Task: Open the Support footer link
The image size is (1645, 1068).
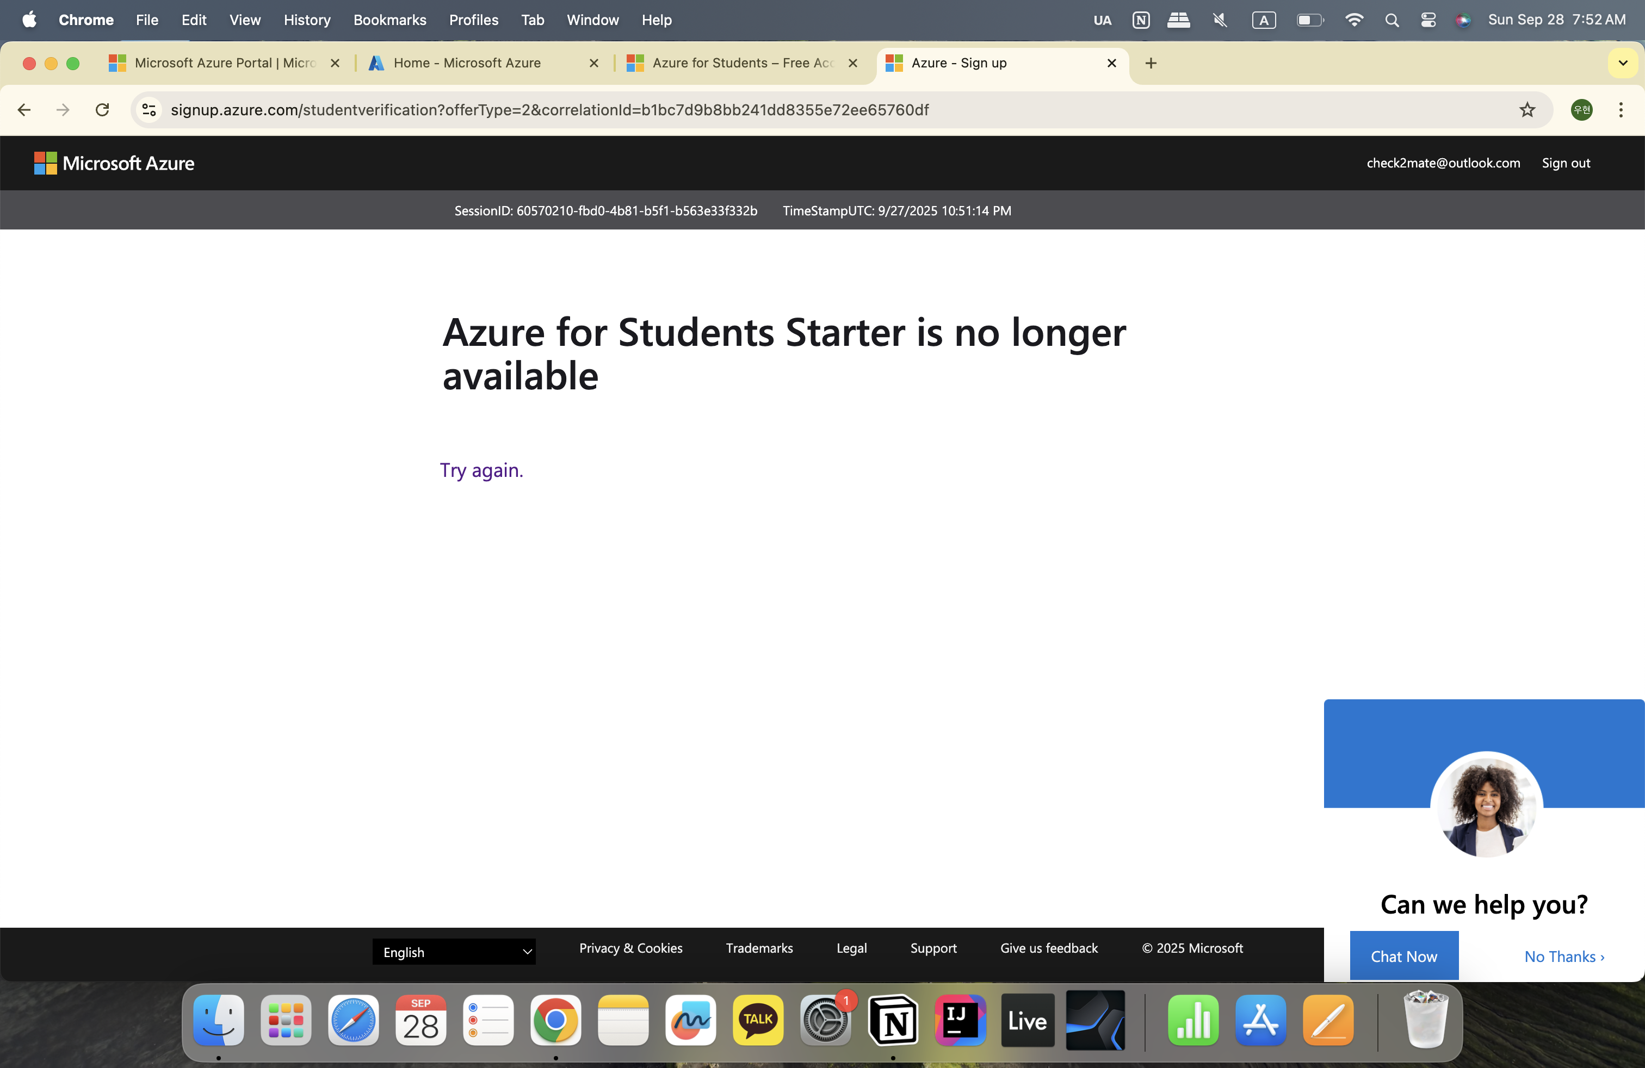Action: pos(933,948)
